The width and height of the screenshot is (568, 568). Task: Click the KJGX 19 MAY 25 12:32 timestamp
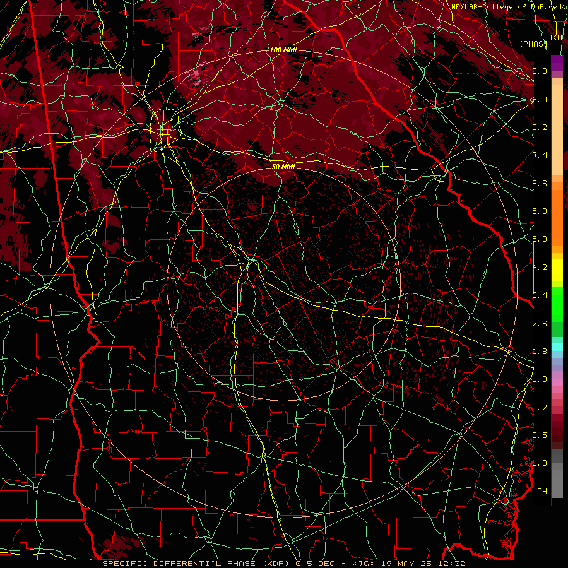(x=409, y=564)
